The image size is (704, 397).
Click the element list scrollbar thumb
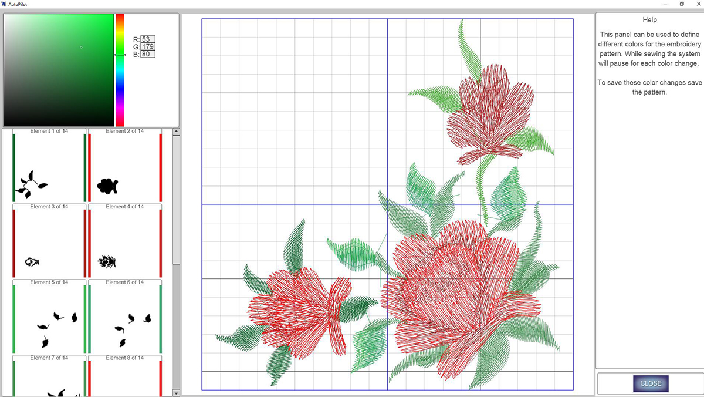176,200
